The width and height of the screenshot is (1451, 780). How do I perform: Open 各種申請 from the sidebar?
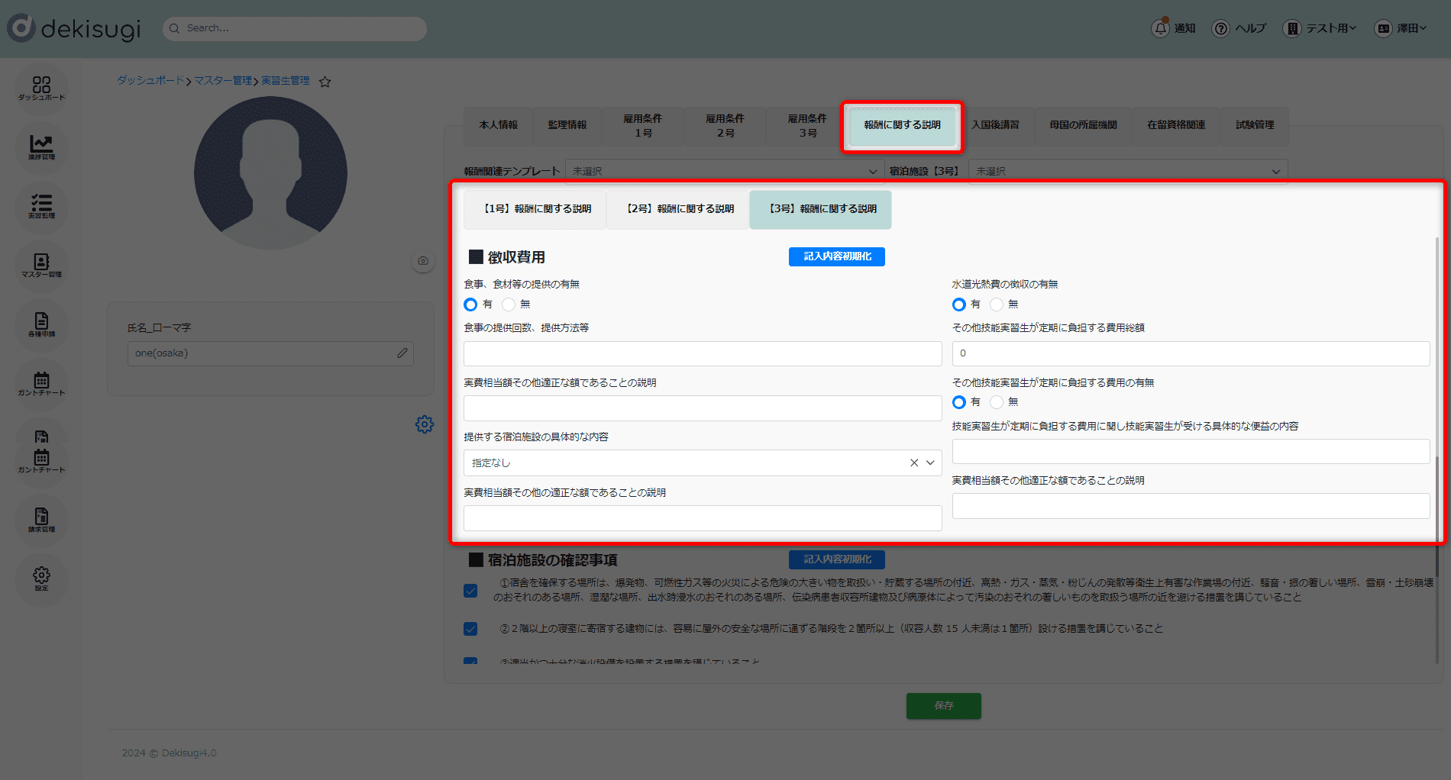[41, 324]
